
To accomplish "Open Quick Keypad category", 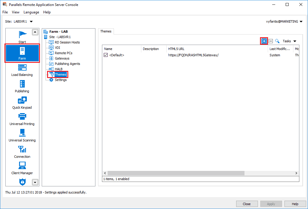I will pyautogui.click(x=22, y=103).
